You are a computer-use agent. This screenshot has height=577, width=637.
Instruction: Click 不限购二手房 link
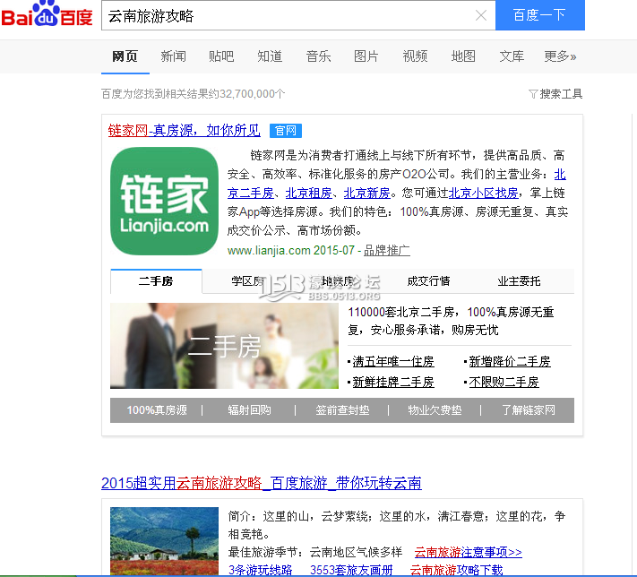tap(504, 382)
